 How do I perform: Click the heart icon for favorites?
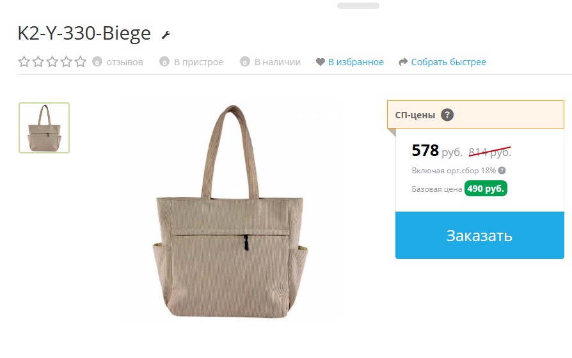point(321,62)
